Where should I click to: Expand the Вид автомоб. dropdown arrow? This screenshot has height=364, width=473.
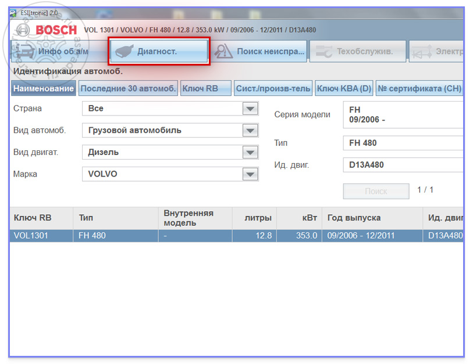pos(250,131)
